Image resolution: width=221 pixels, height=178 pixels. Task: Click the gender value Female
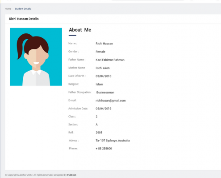coord(100,52)
